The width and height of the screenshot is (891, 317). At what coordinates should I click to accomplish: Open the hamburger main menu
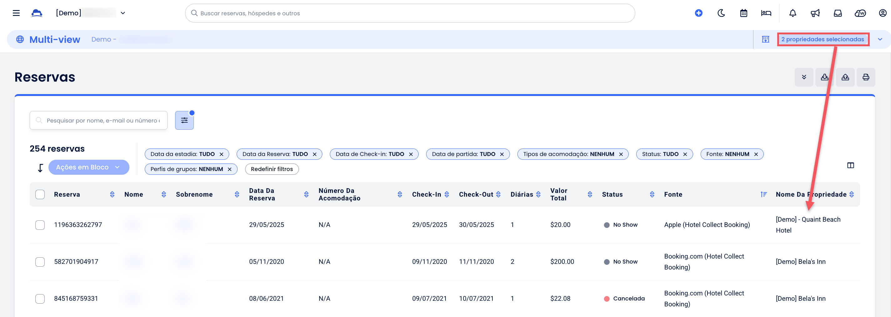pos(16,13)
